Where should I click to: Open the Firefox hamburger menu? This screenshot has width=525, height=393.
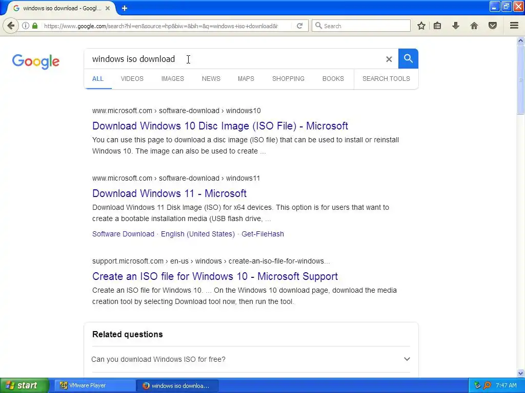tap(514, 26)
